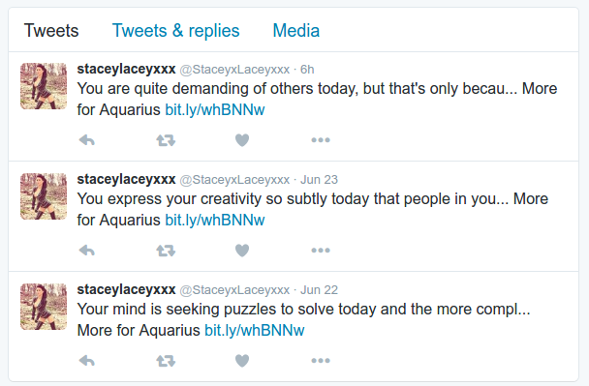Like the Jun 22 puzzles tweet
Screen dimensions: 589x386
pos(242,361)
